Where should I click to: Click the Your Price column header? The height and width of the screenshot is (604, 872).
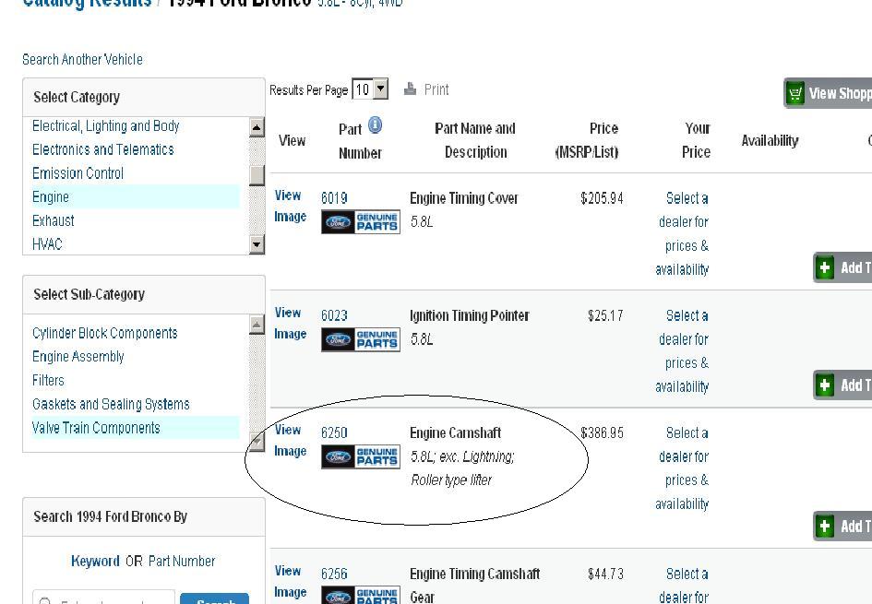click(x=697, y=140)
